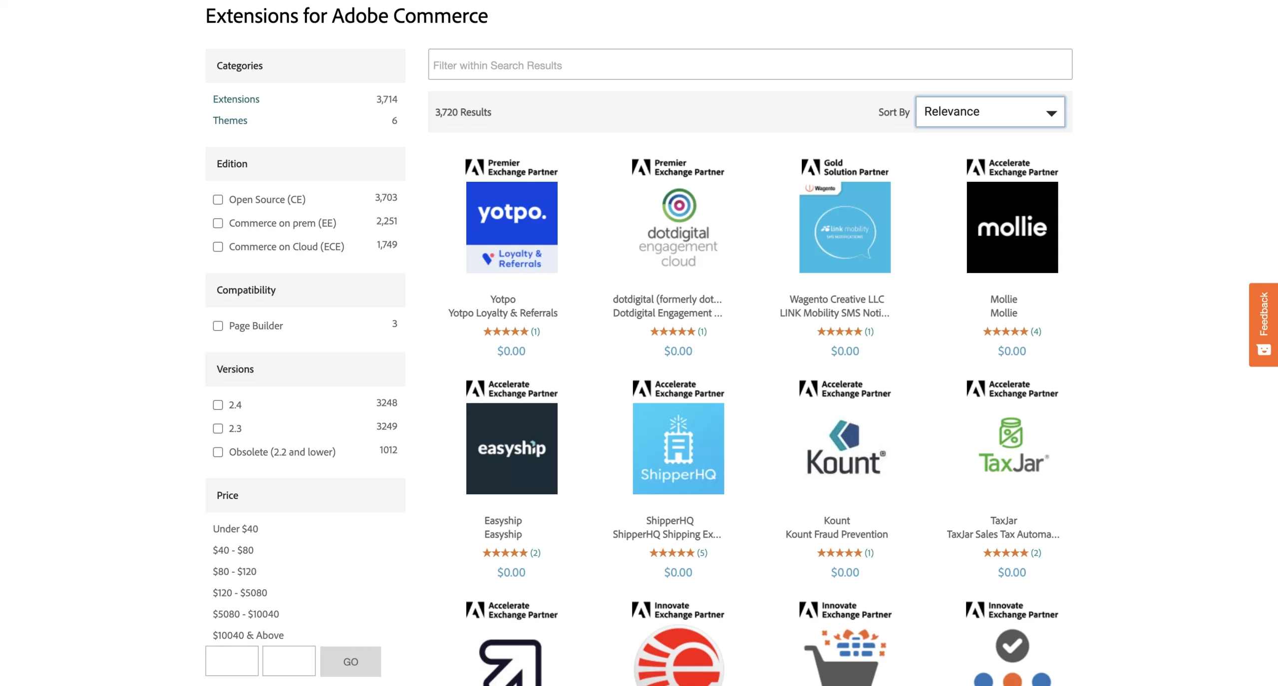Open the Kount Fraud Prevention logo
Screen dimensions: 1278x686
click(x=844, y=448)
